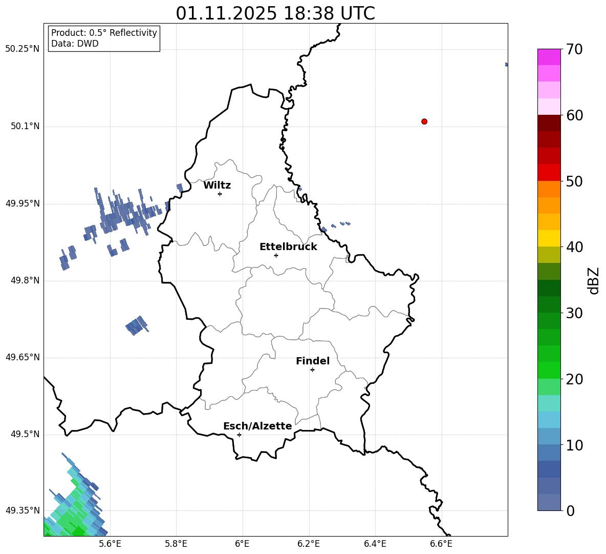
Task: Click the 50 tick on colorbar
Action: 574,181
